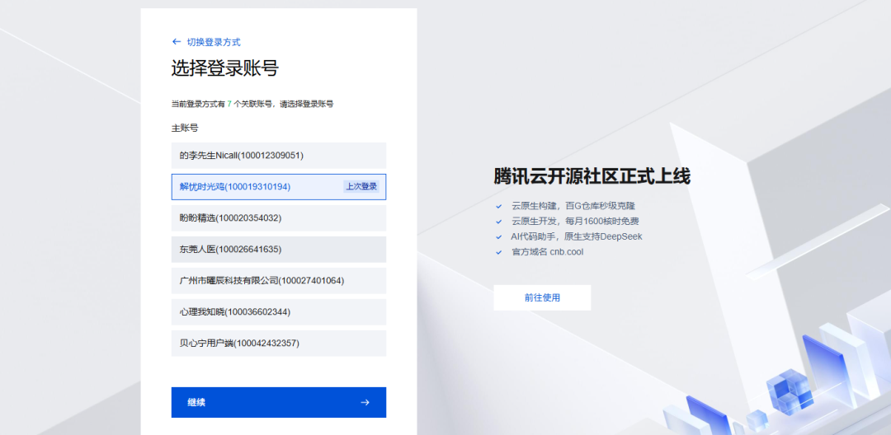Select account 的李先生Nicall(100012309051)
Image resolution: width=891 pixels, height=435 pixels.
(279, 156)
